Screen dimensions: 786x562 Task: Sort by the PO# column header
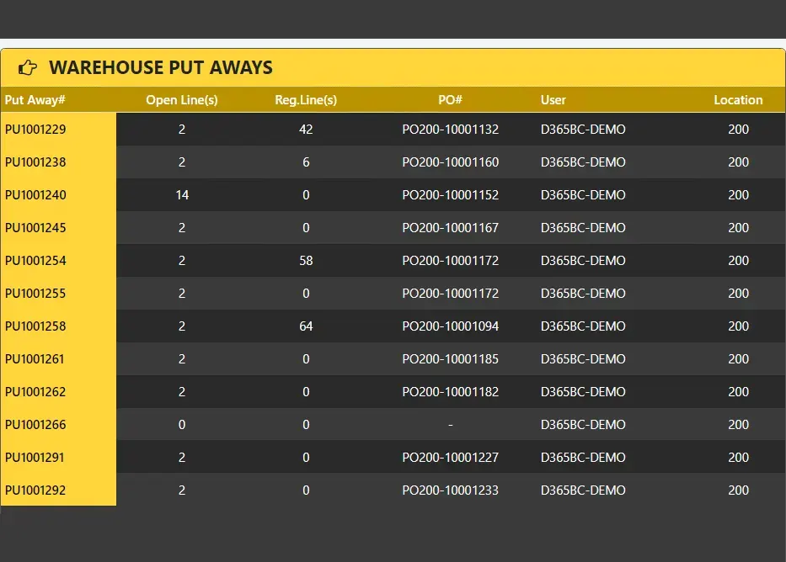click(x=450, y=99)
